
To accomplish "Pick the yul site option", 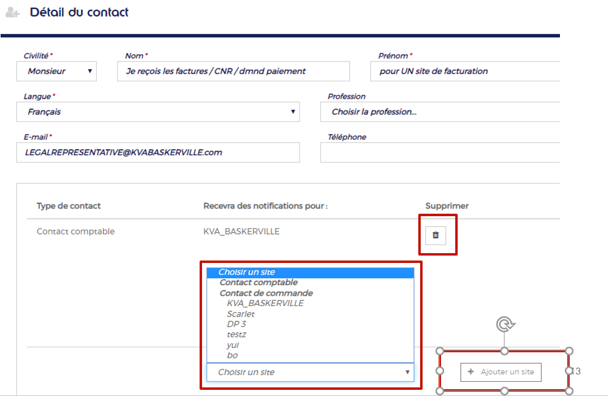I will (233, 345).
